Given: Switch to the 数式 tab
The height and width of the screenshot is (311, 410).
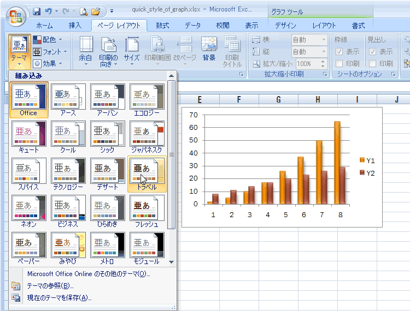Looking at the screenshot, I should 163,26.
